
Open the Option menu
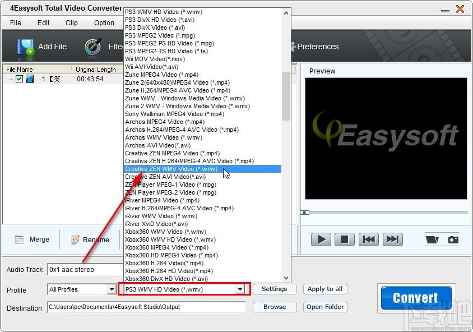coord(104,23)
